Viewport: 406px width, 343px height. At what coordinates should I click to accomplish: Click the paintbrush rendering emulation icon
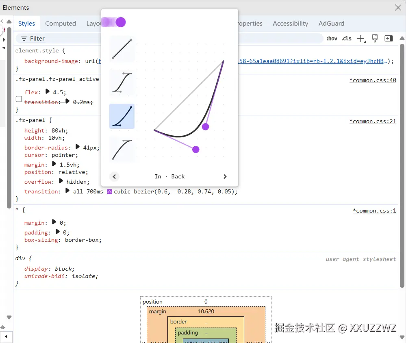(375, 38)
